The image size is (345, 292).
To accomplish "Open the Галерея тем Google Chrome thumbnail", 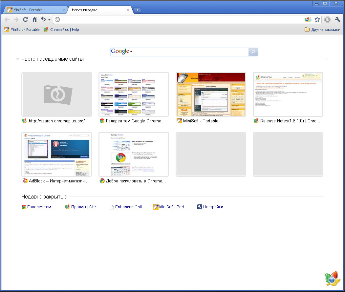I will [134, 94].
